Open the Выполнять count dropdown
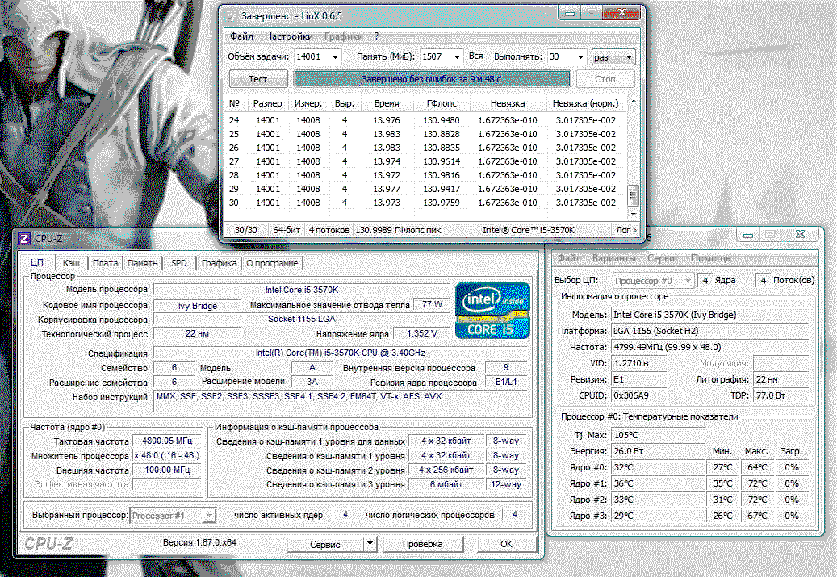Image resolution: width=837 pixels, height=577 pixels. point(580,57)
